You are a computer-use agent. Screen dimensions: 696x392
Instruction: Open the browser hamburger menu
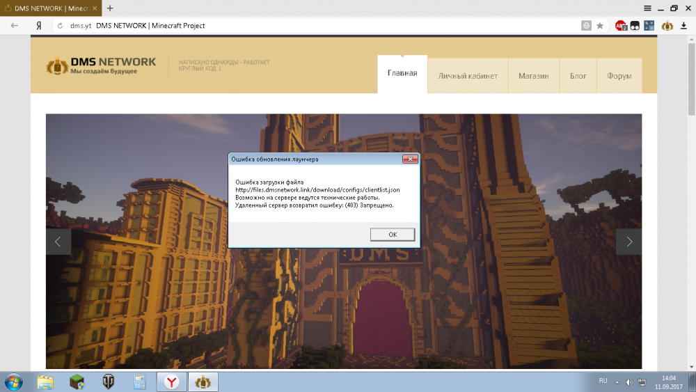point(647,8)
